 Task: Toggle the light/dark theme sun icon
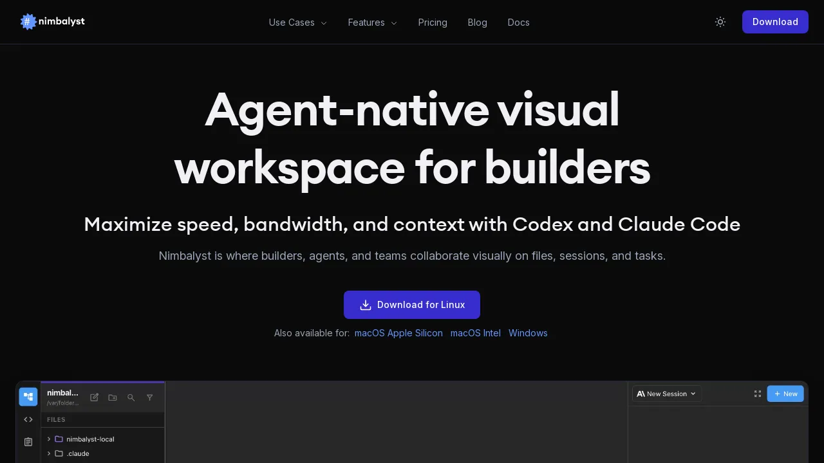coord(720,22)
